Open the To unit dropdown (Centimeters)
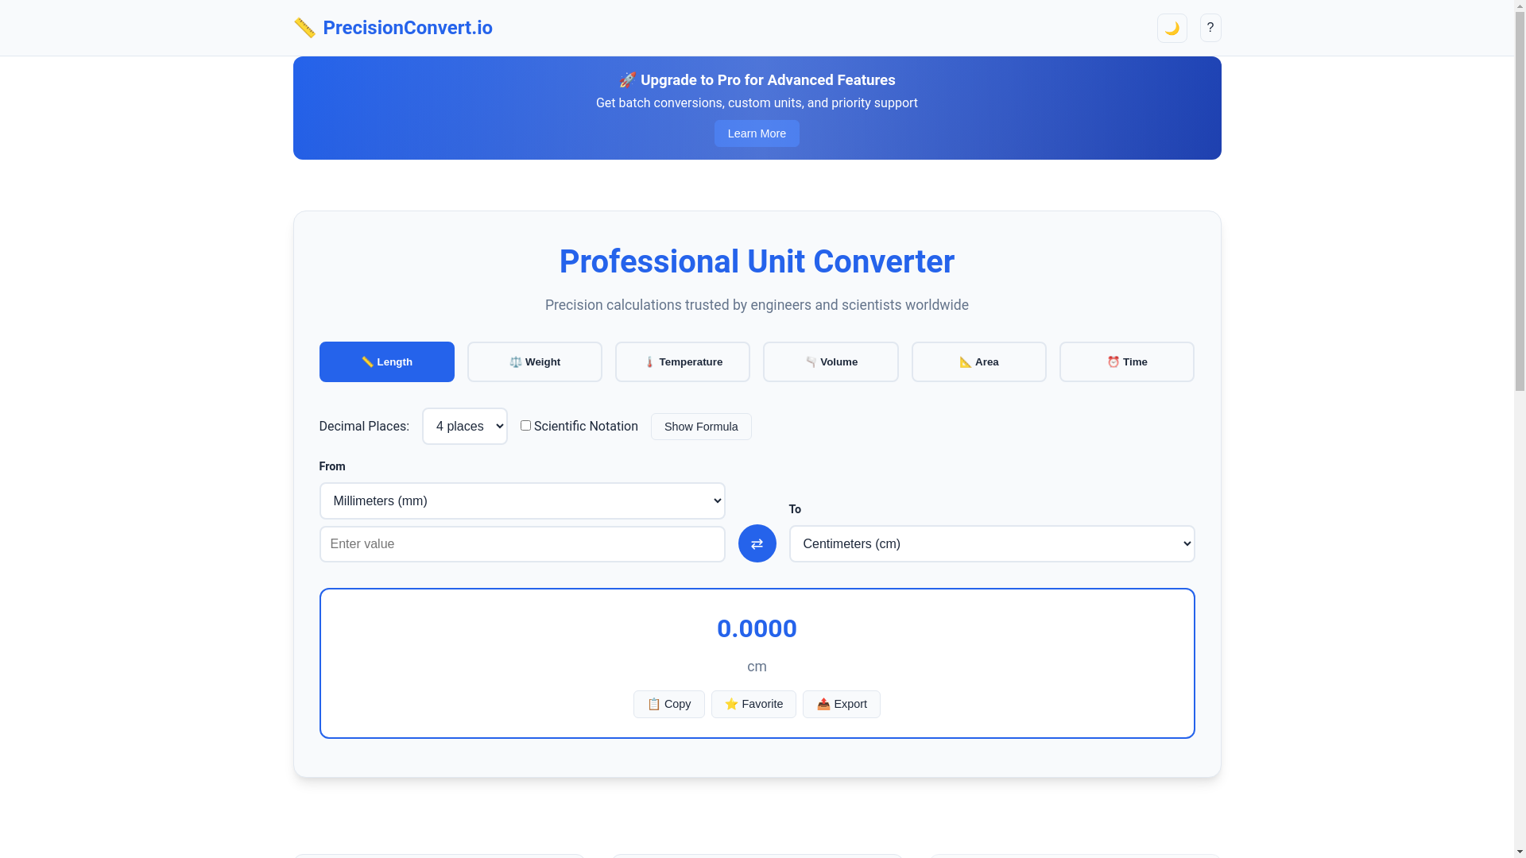The height and width of the screenshot is (858, 1526). (x=992, y=543)
